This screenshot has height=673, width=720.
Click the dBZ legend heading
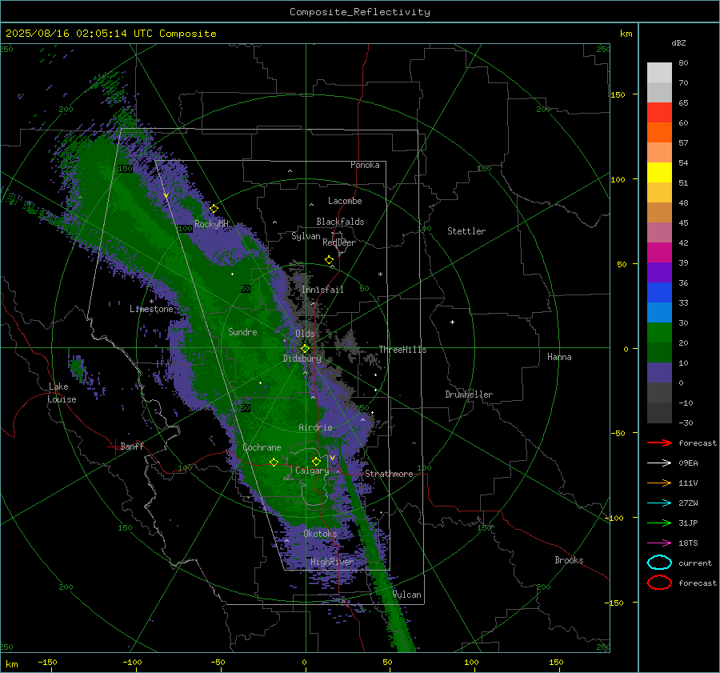(678, 43)
